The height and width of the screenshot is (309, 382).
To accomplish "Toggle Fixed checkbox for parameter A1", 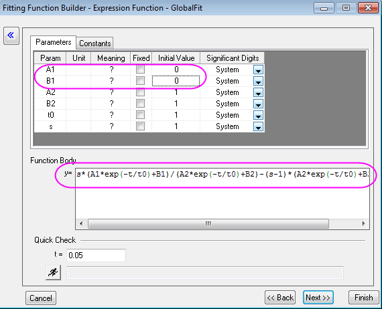I will tap(140, 70).
